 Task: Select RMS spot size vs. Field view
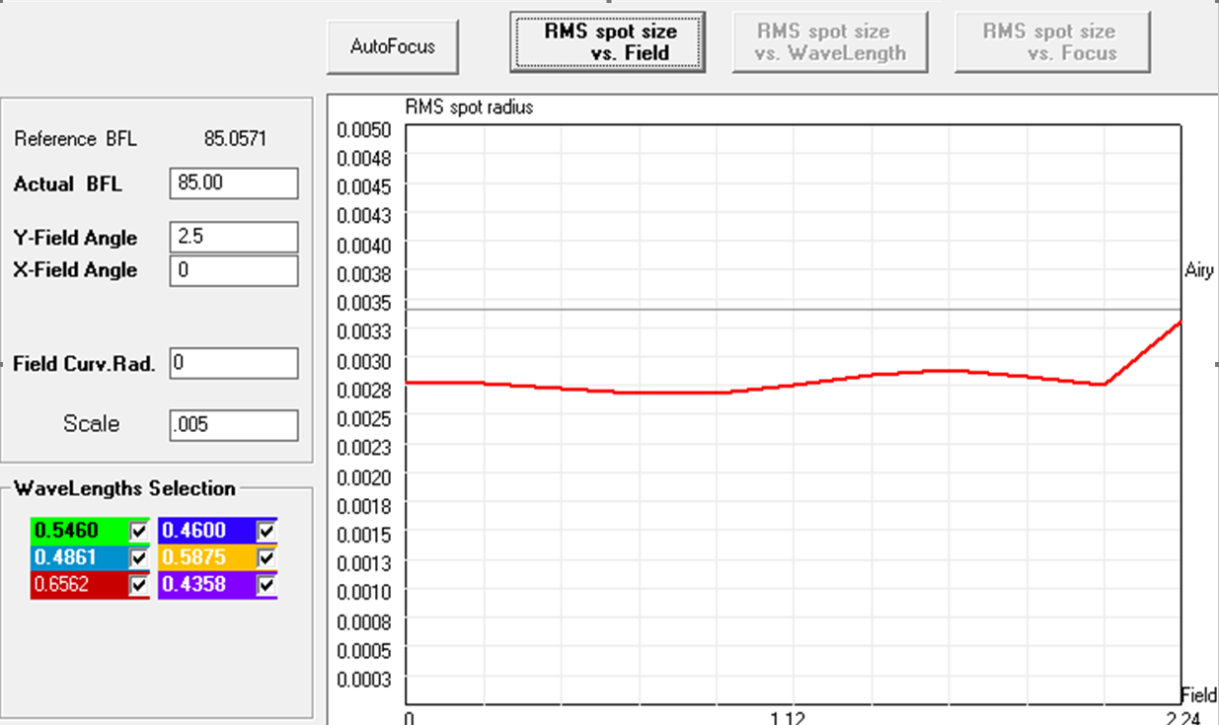[x=607, y=42]
